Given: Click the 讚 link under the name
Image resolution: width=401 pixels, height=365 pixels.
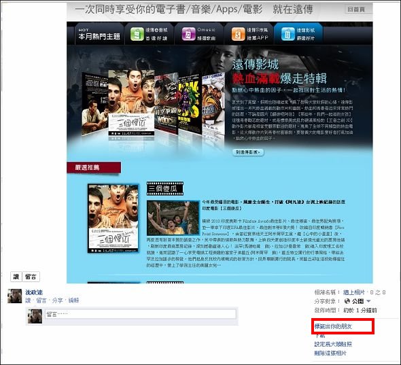Looking at the screenshot, I should click(28, 300).
